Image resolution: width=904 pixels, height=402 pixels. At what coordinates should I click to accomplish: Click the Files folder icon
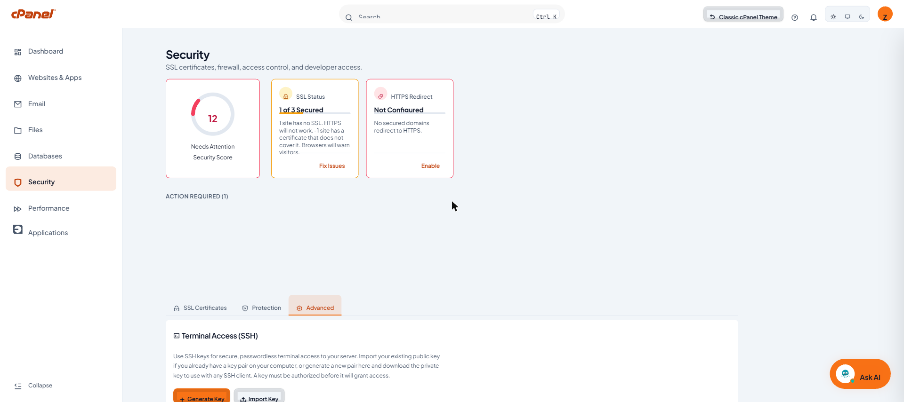pos(18,130)
